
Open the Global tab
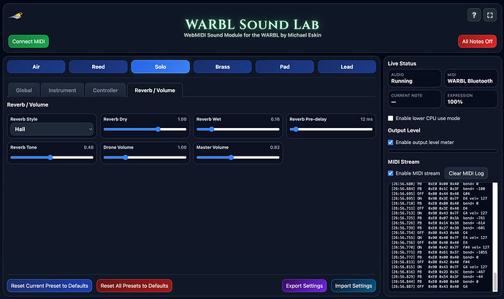(24, 90)
